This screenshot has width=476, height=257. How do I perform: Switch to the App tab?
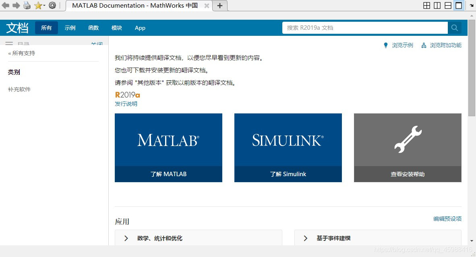(140, 28)
